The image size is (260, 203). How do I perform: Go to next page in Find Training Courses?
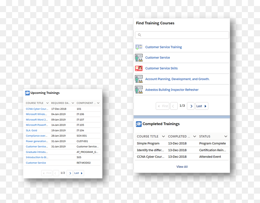coord(191,106)
